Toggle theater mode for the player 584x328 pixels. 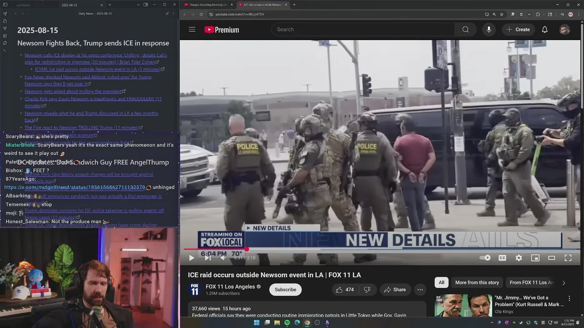[x=552, y=258]
